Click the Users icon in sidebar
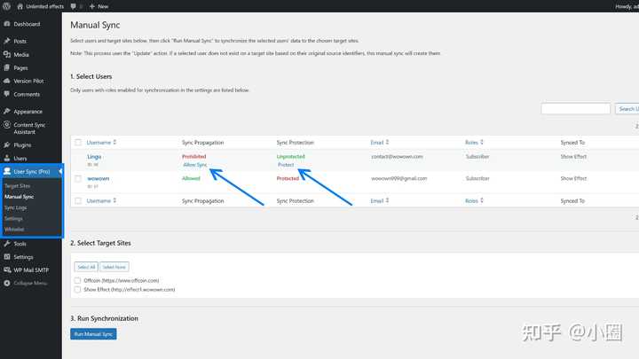The height and width of the screenshot is (359, 639). coord(7,158)
